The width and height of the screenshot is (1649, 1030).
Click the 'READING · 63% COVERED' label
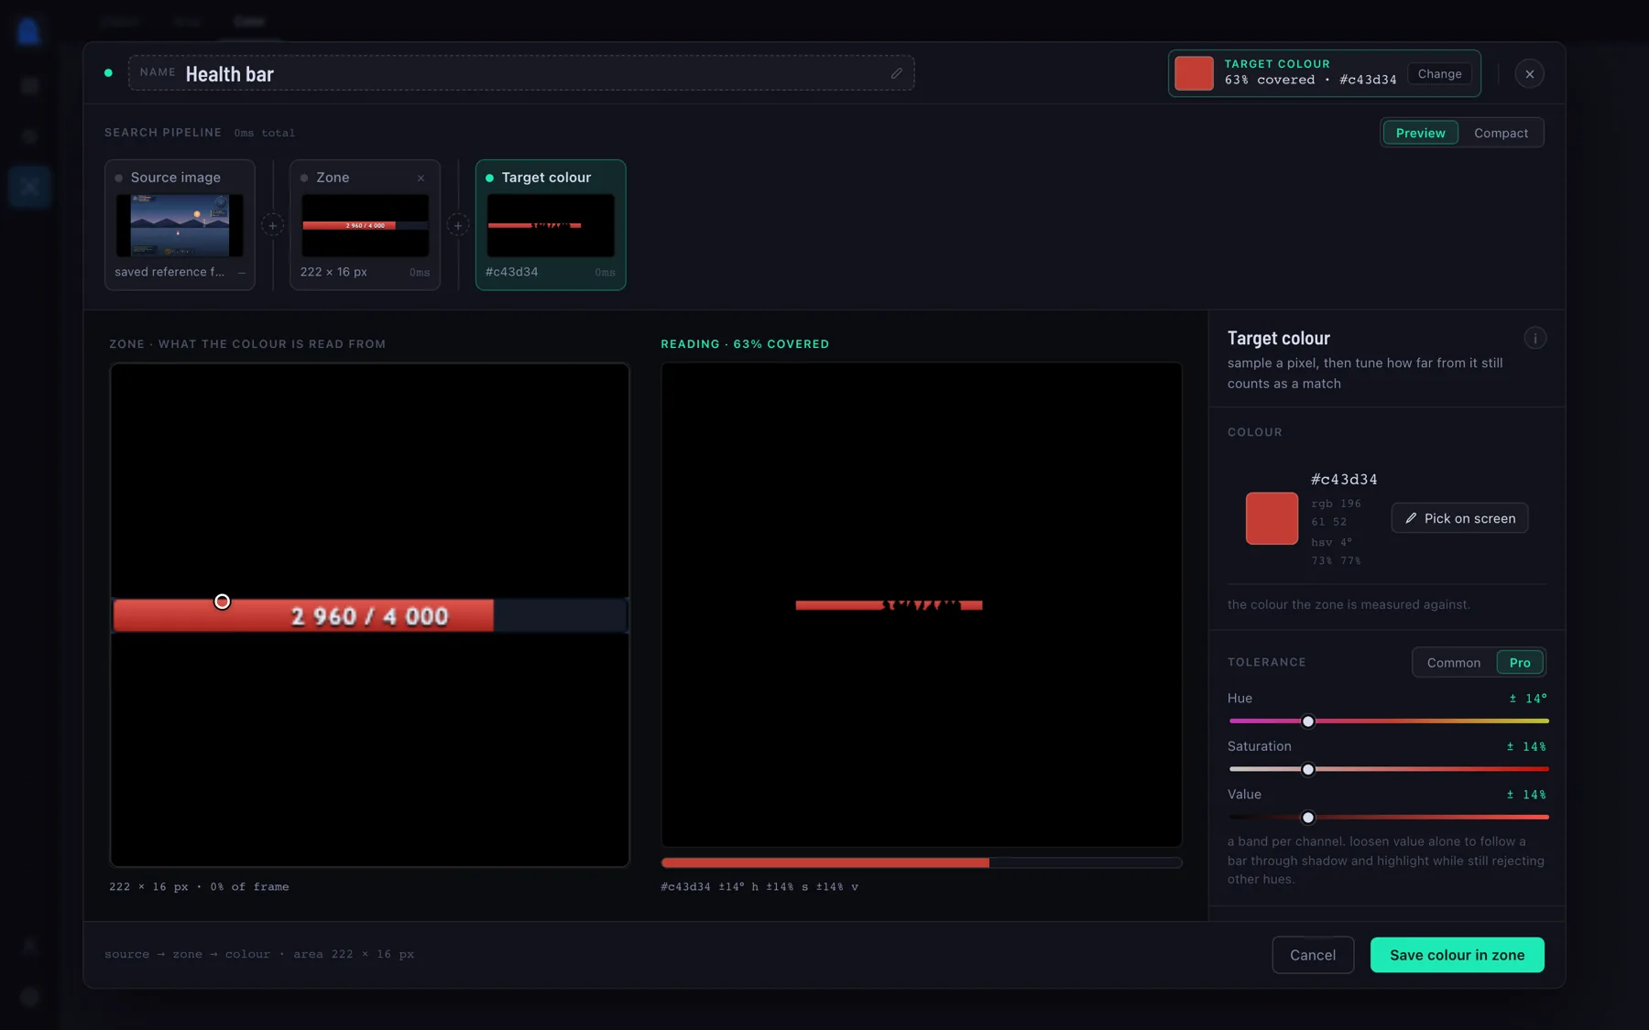pos(745,344)
